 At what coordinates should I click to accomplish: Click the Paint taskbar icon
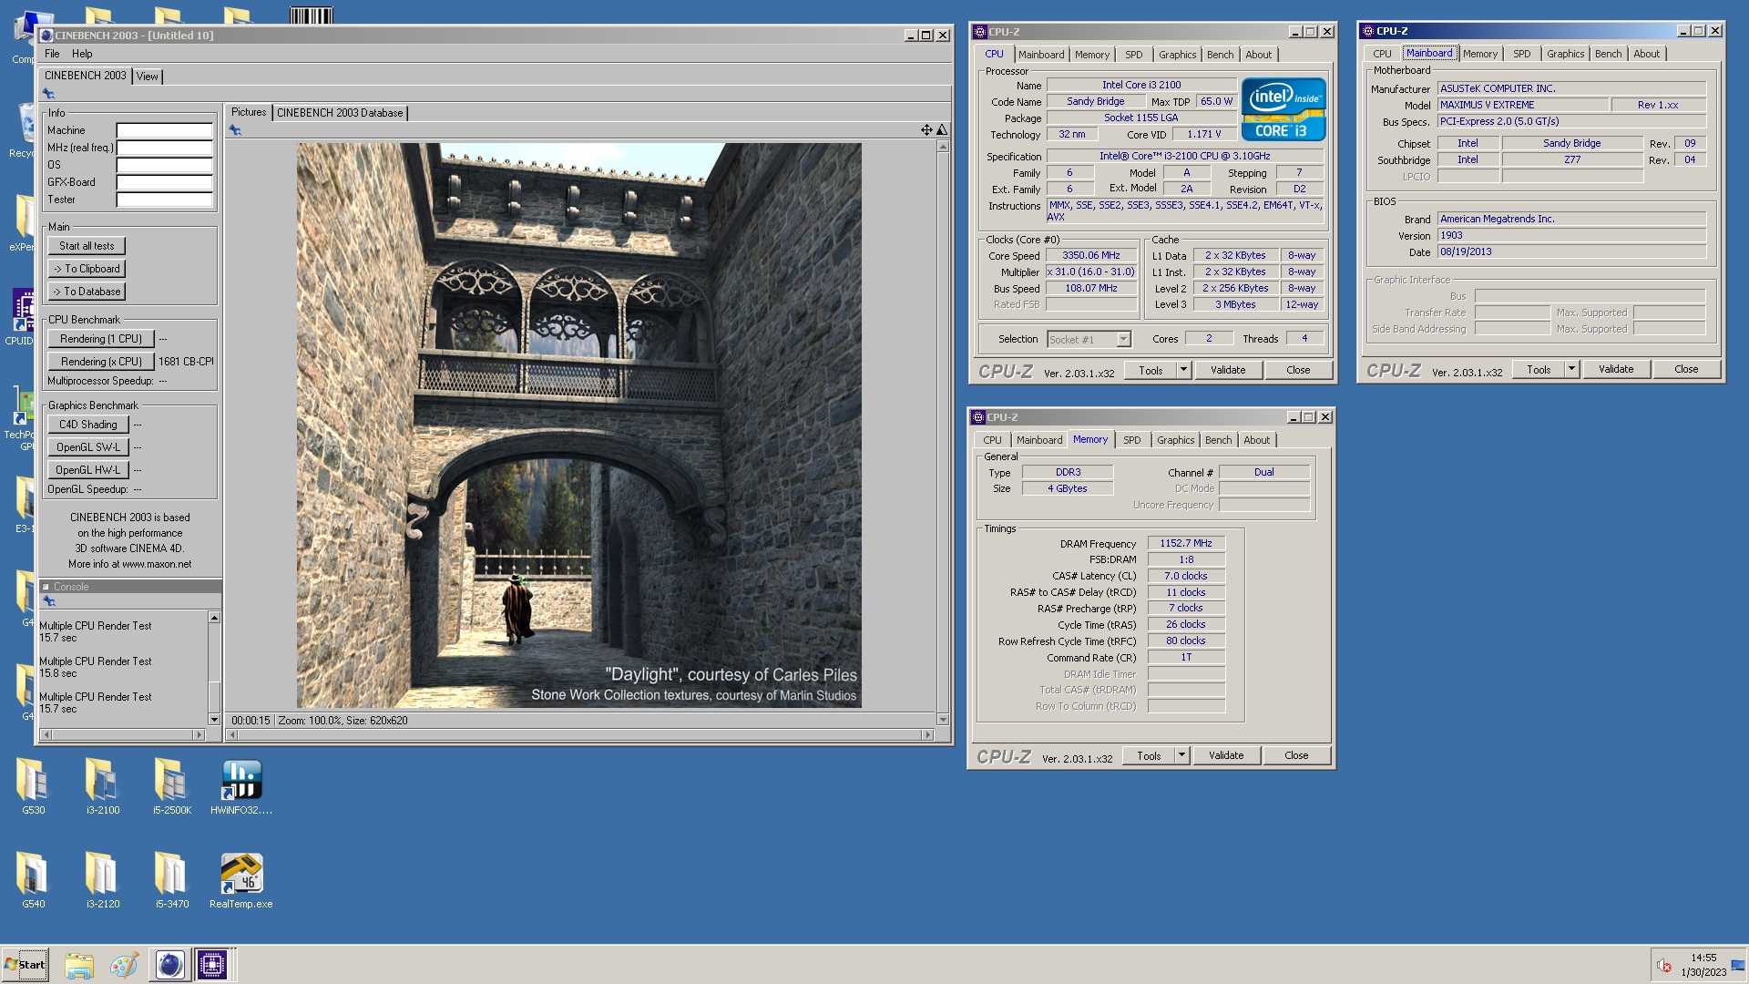(124, 965)
